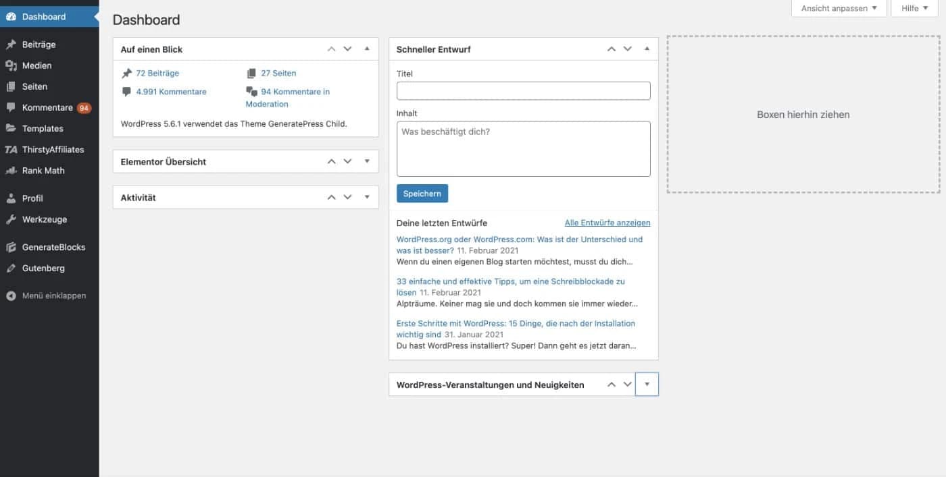
Task: Expand the WordPress-Veranstaltungen und Neuigkeiten box
Action: 647,384
